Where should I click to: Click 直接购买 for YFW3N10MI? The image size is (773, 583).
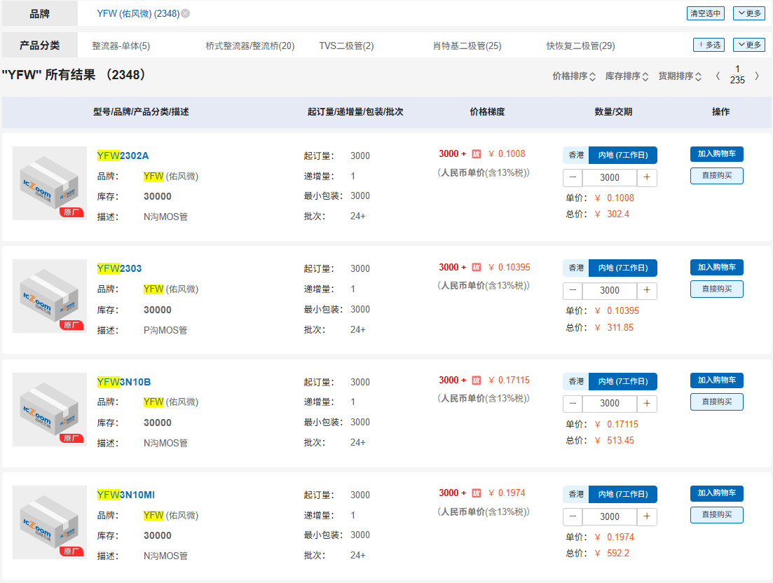pos(717,515)
